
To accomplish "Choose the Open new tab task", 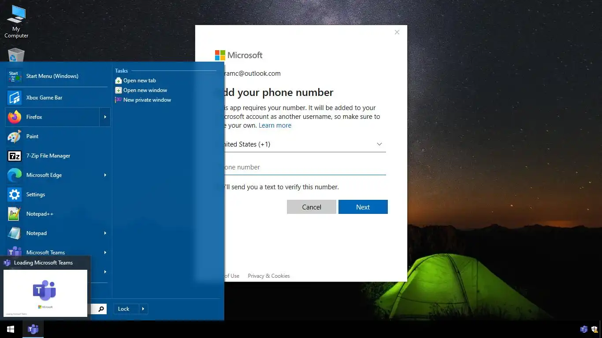I will [135, 81].
